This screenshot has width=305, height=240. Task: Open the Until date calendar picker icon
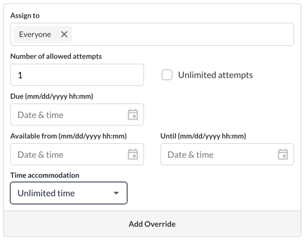pos(283,154)
